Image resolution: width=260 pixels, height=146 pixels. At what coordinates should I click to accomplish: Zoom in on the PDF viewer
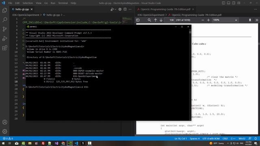[x=208, y=20]
